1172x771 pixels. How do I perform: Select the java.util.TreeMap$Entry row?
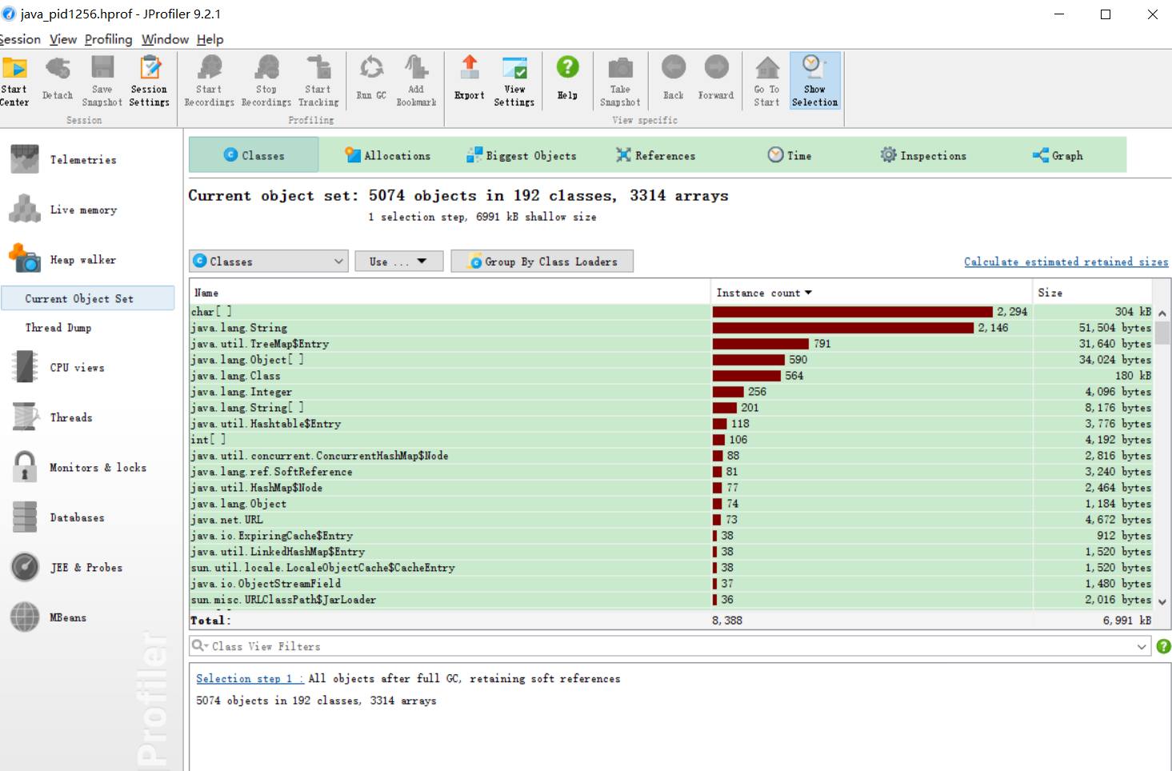[672, 344]
